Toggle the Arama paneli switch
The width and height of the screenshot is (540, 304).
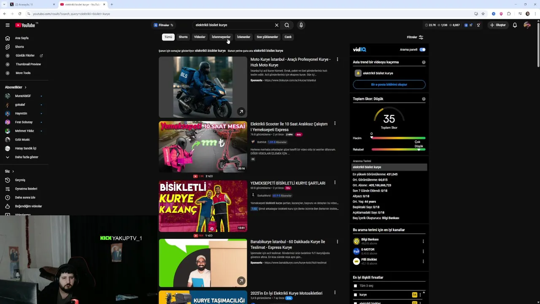[x=422, y=49]
